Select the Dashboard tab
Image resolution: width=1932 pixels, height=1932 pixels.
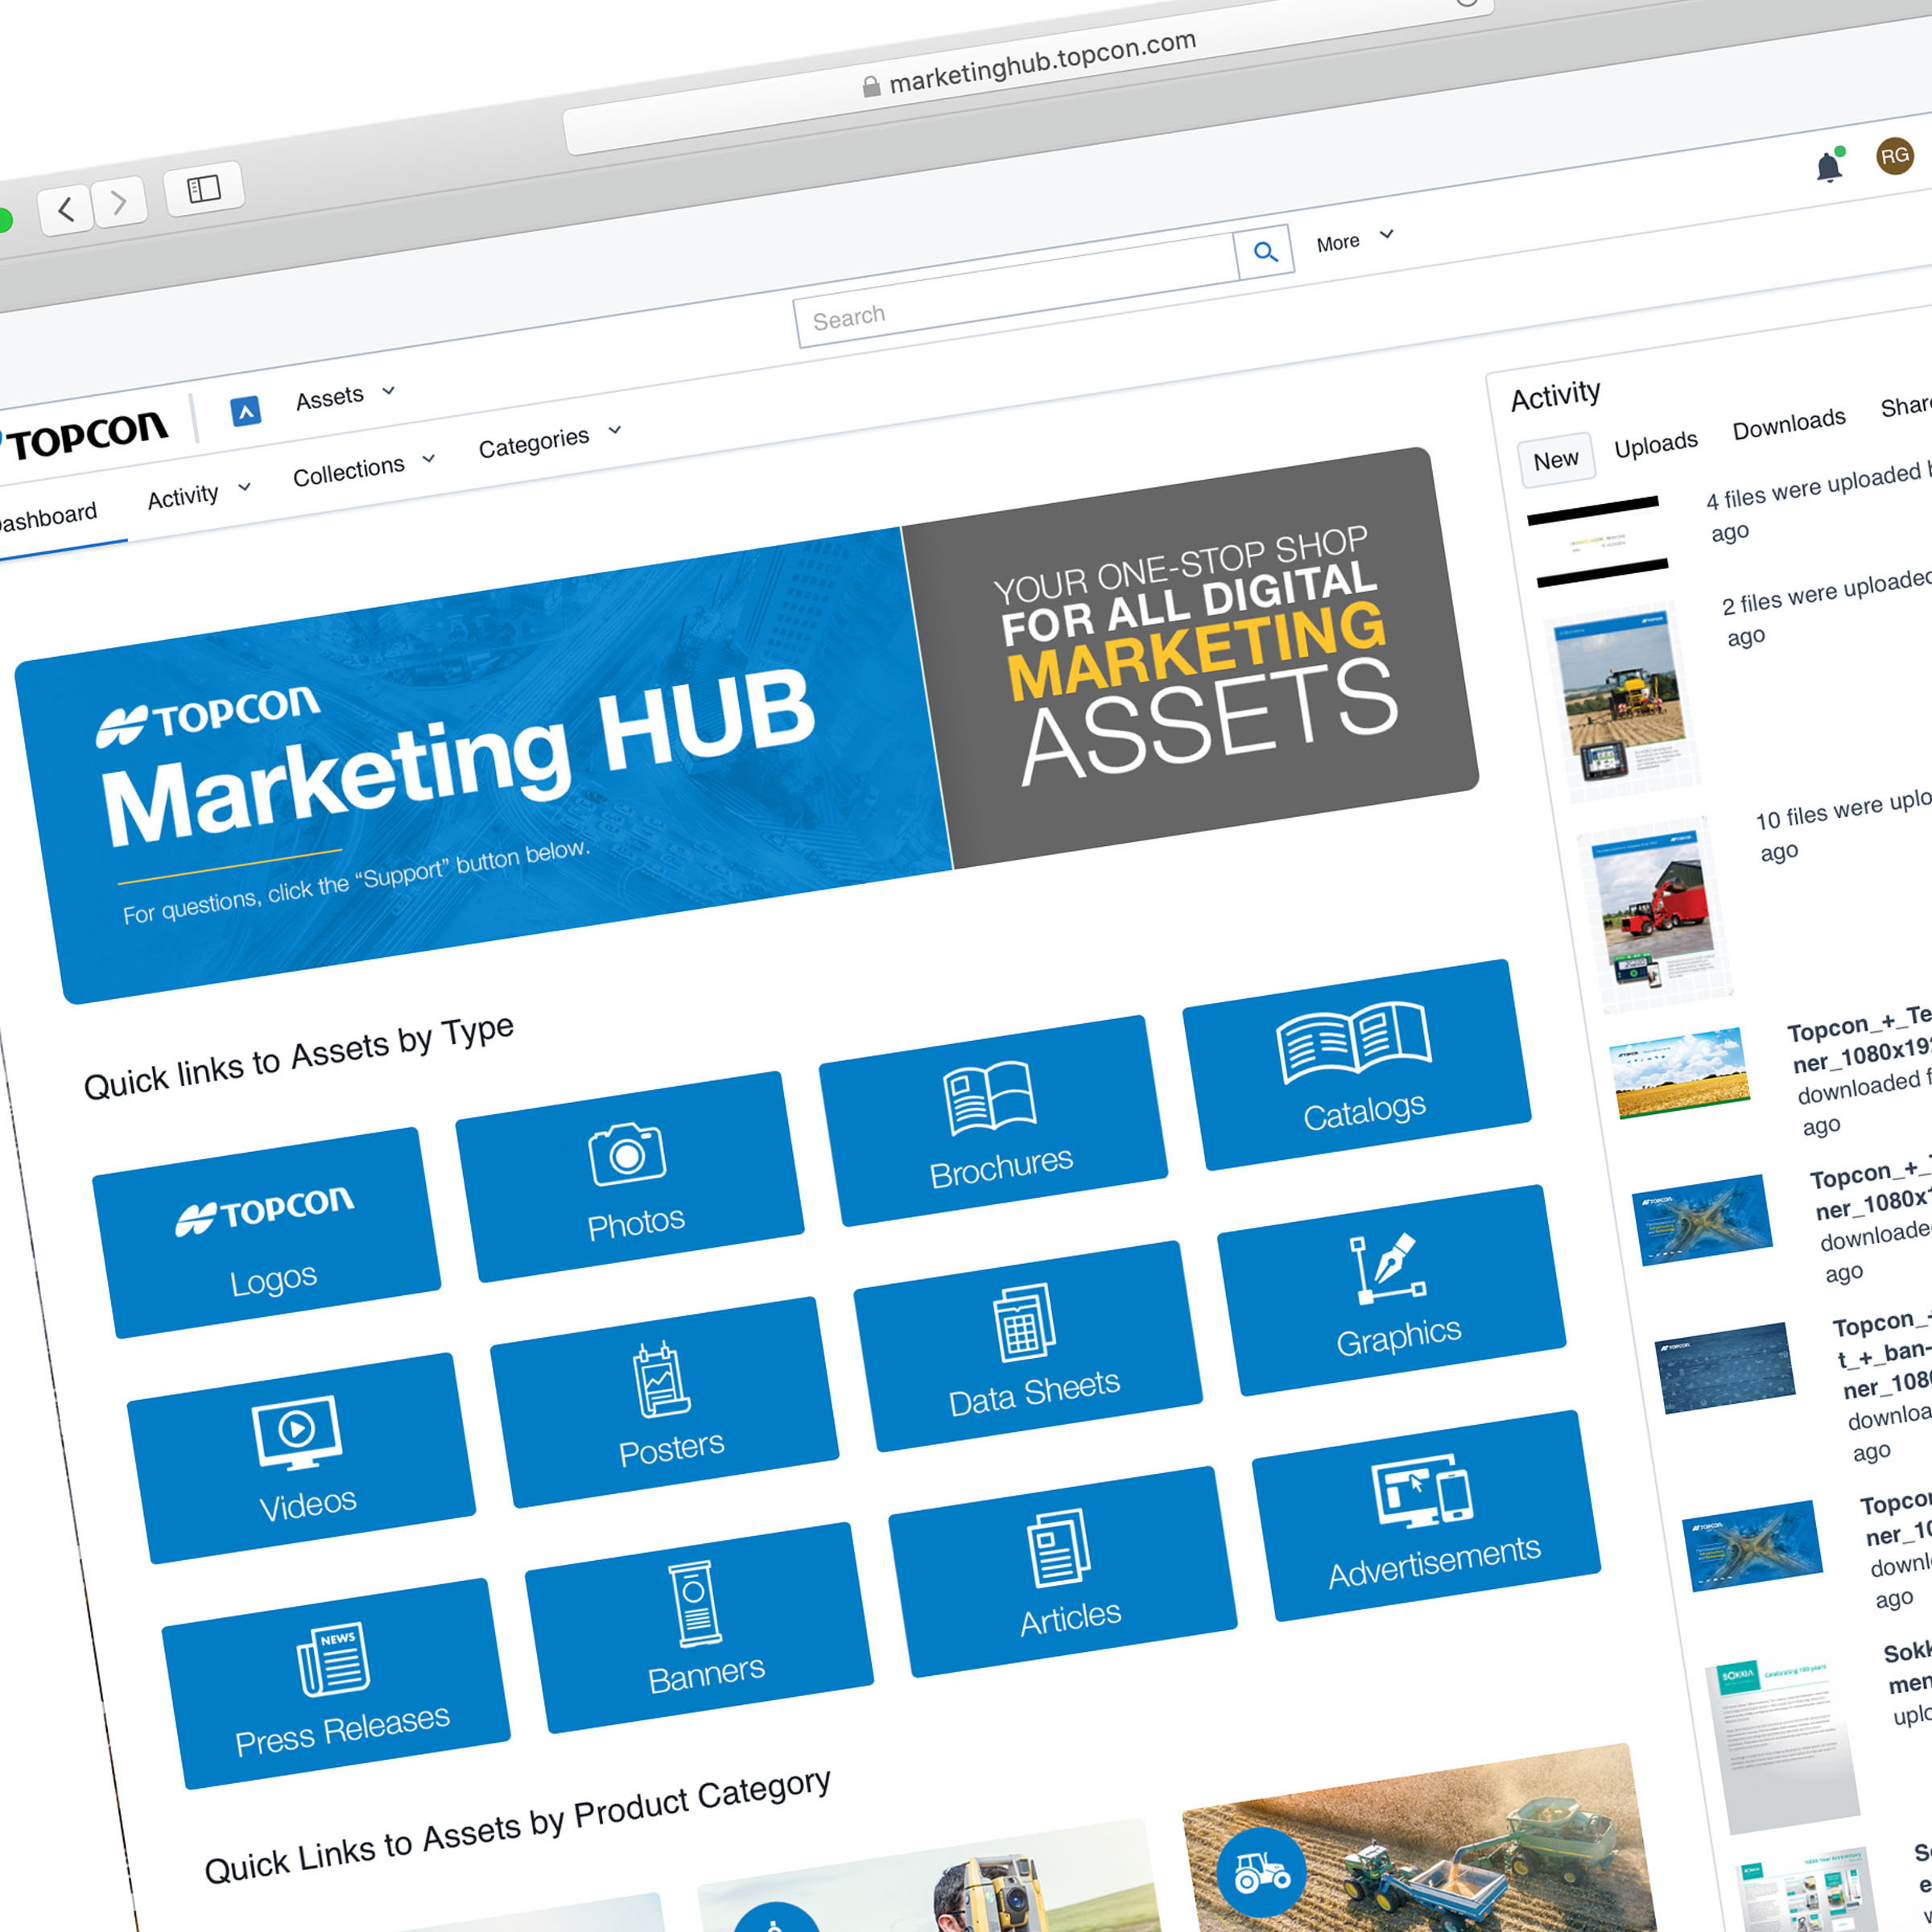48,518
